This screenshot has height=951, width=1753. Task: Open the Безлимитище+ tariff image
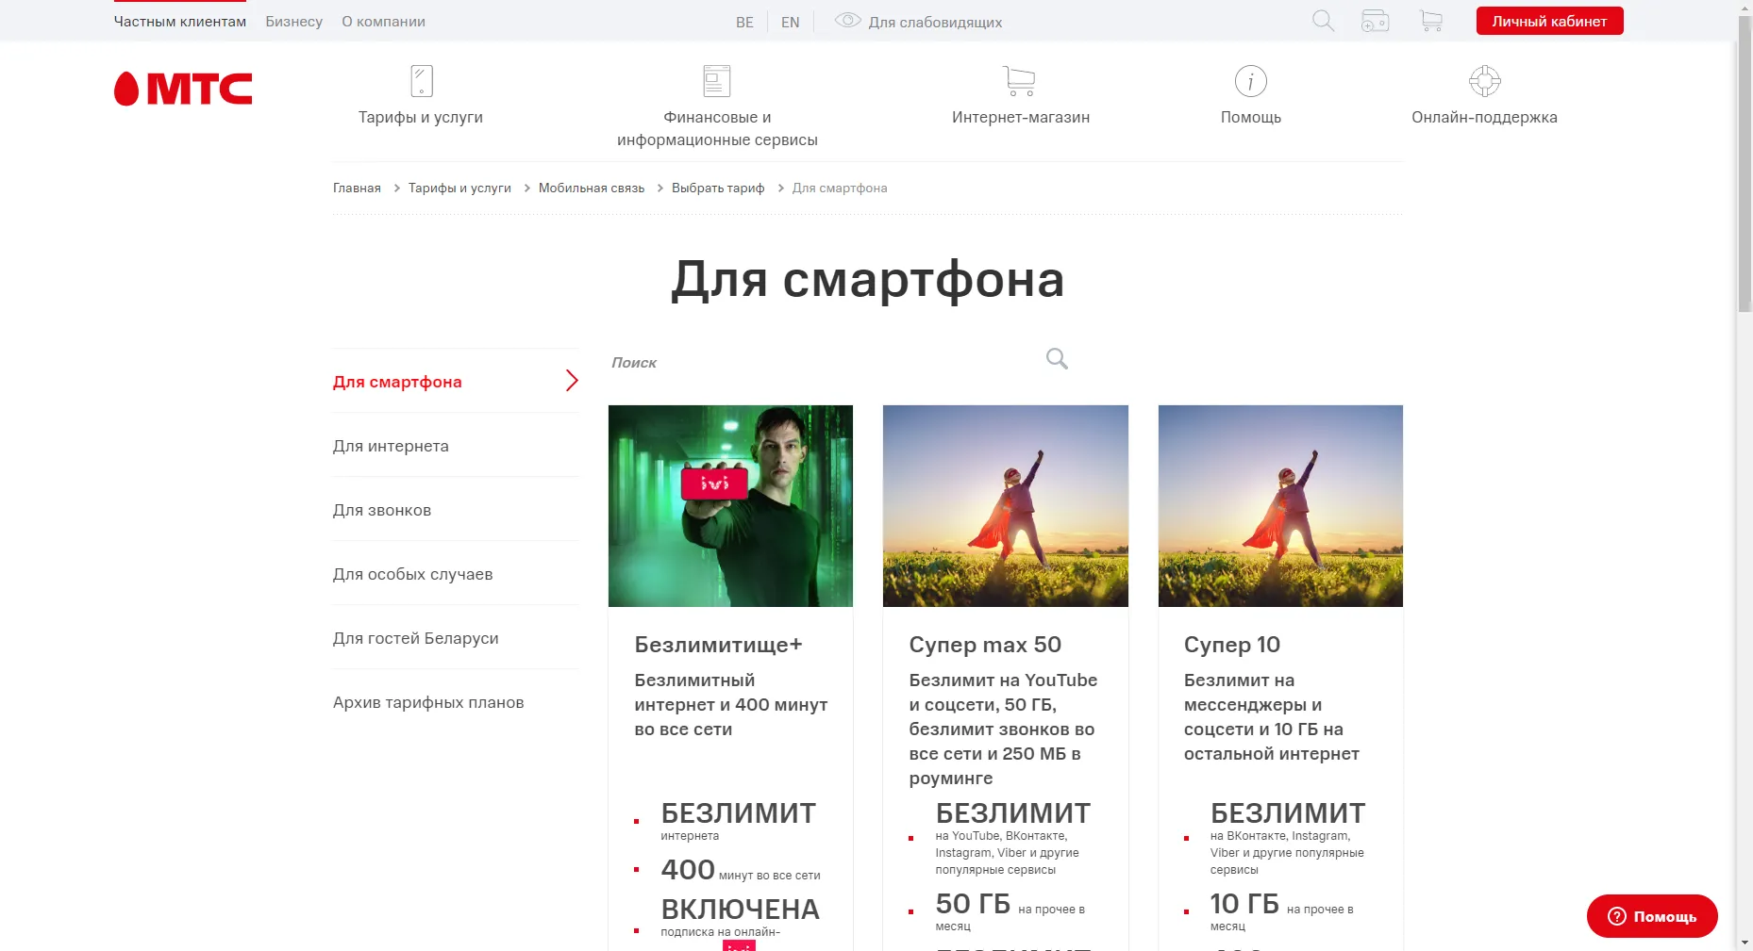tap(730, 506)
